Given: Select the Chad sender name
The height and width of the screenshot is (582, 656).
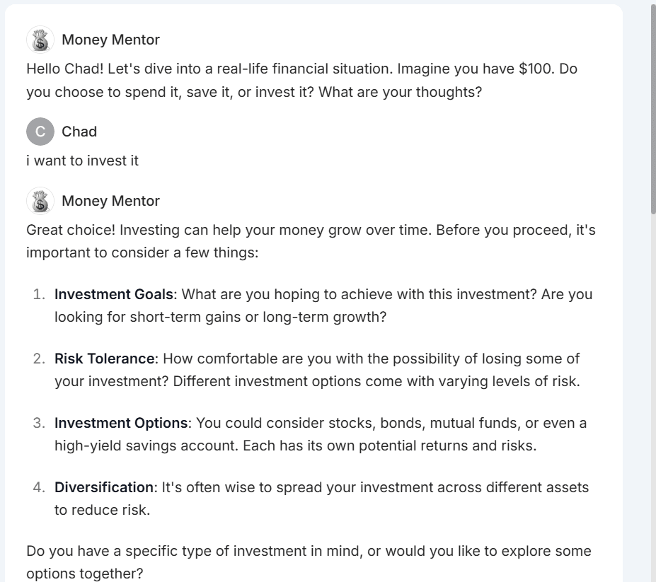Looking at the screenshot, I should pos(79,132).
